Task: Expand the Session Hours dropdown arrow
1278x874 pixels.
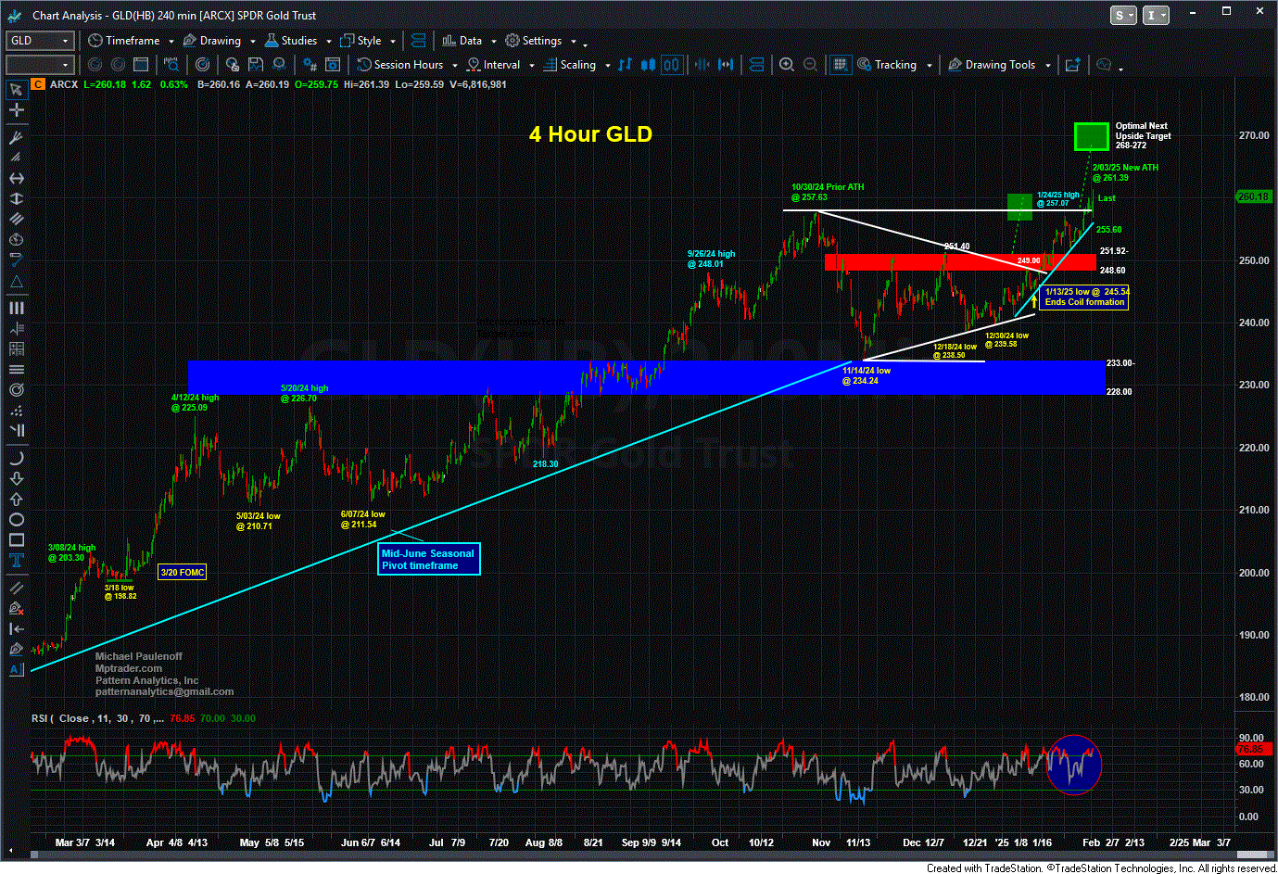Action: pos(453,65)
